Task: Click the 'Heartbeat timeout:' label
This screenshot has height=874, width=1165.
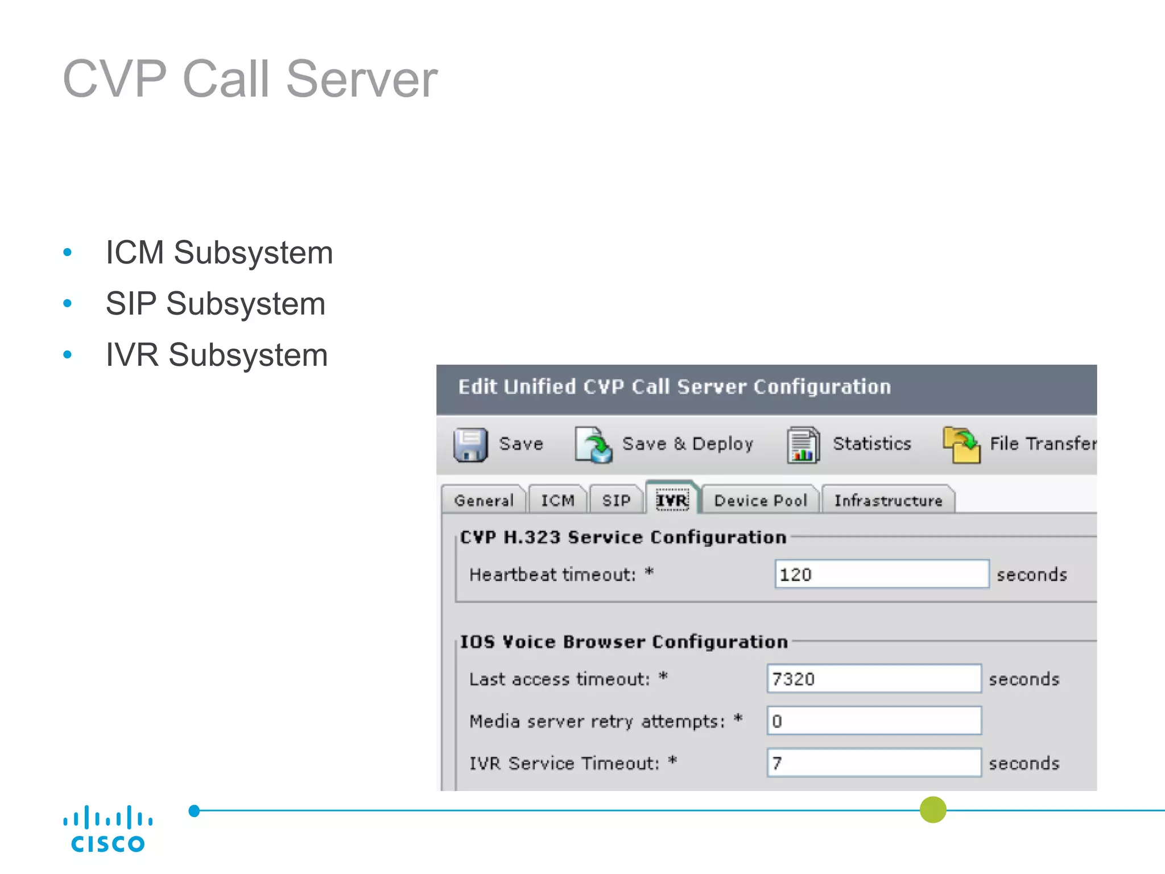Action: coord(552,574)
